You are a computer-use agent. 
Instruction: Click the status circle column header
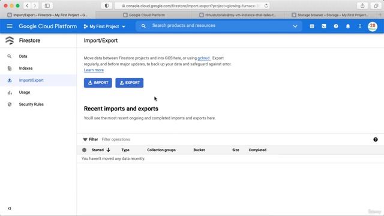(x=84, y=150)
